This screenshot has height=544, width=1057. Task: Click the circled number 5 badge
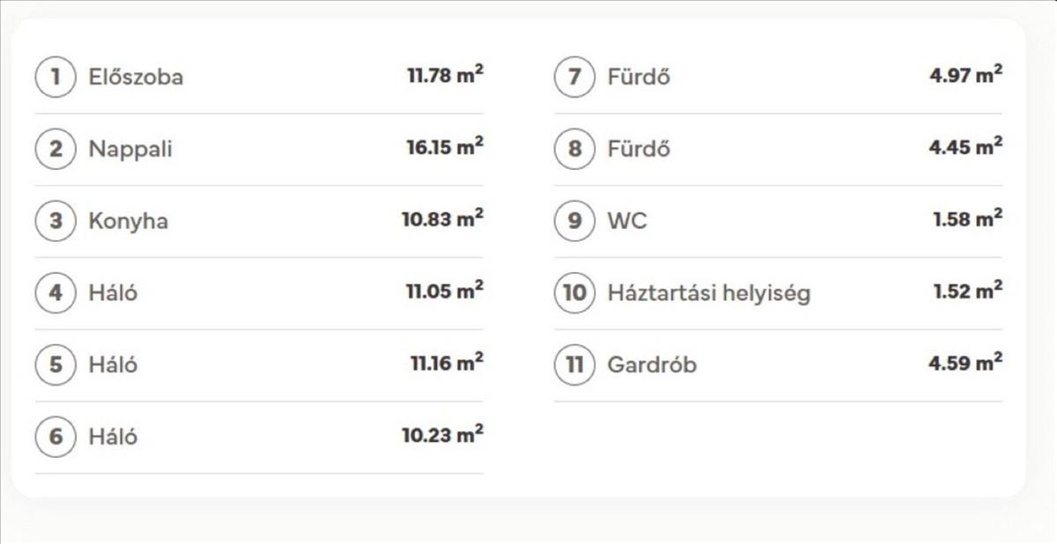tap(56, 364)
